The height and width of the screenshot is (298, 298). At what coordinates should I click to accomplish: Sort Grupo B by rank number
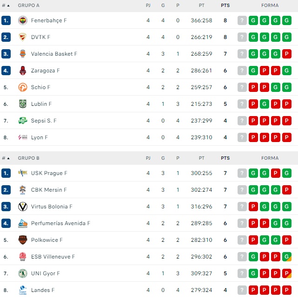(6, 158)
